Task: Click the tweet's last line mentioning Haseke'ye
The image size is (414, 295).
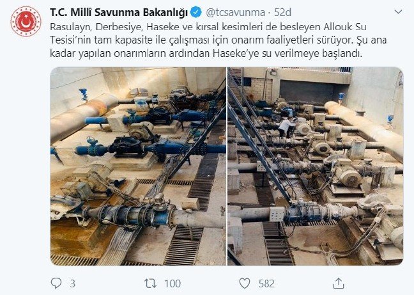Action: click(206, 53)
